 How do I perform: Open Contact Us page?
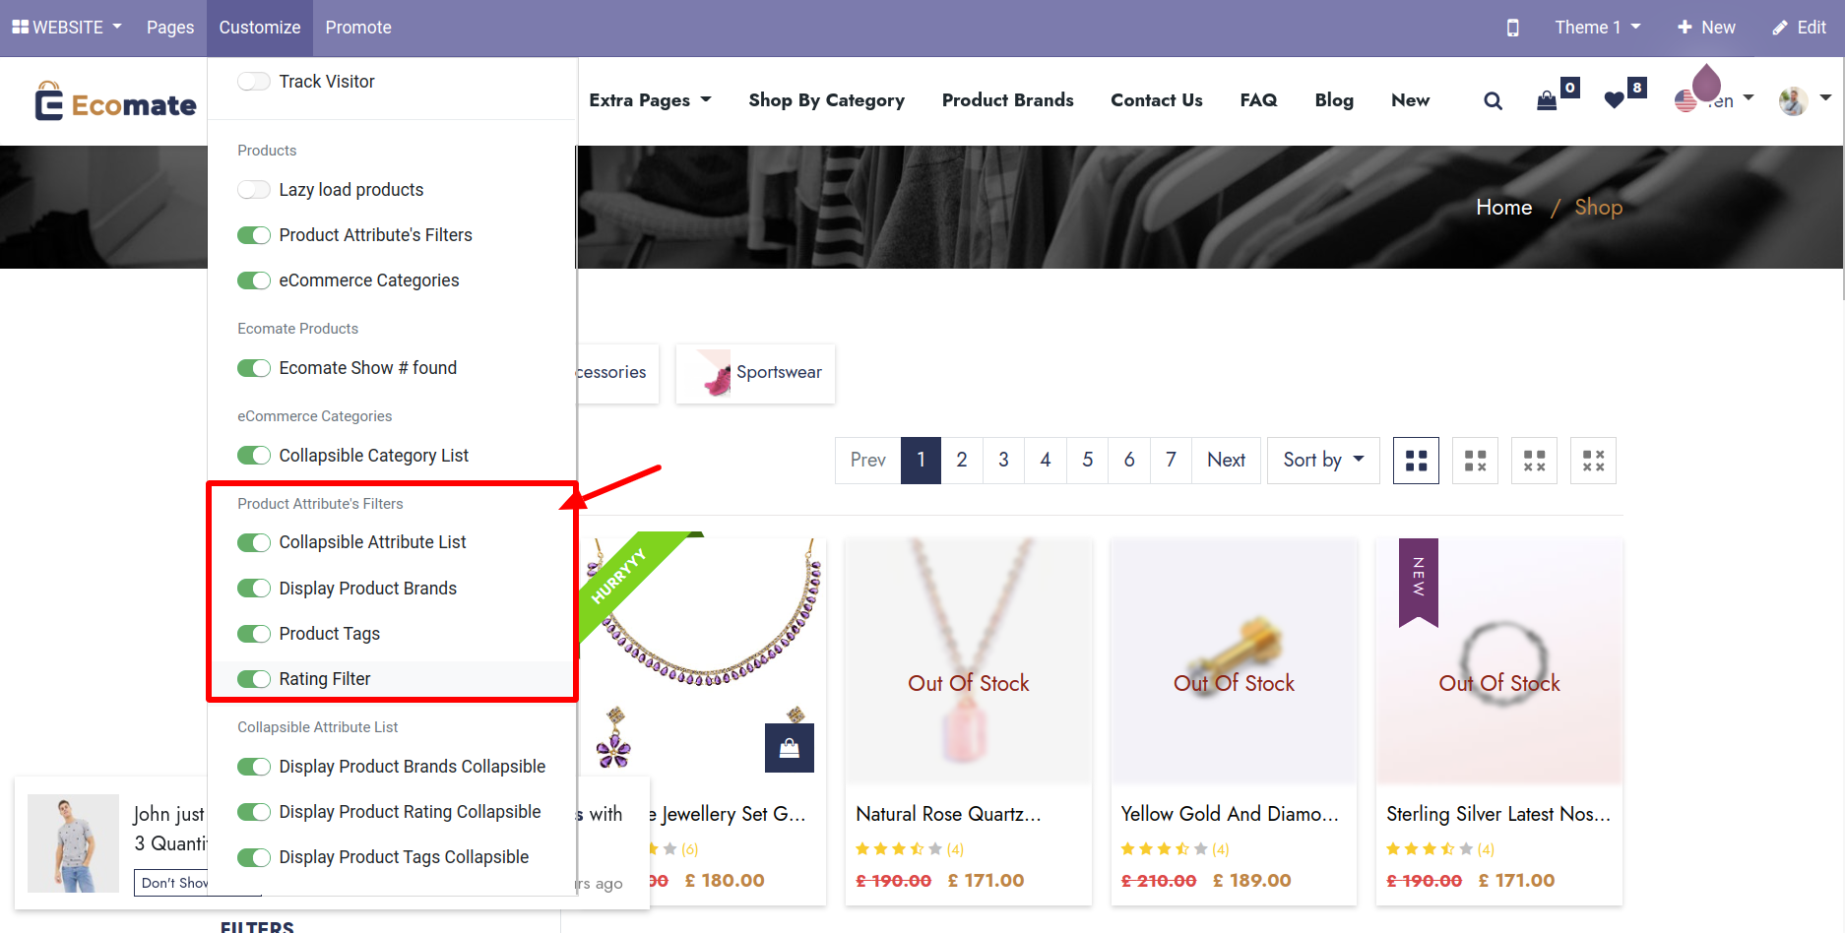point(1157,100)
